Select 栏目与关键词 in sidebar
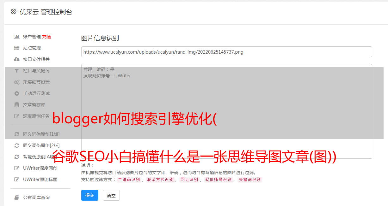Viewport: 388px width, 206px height. [36, 71]
